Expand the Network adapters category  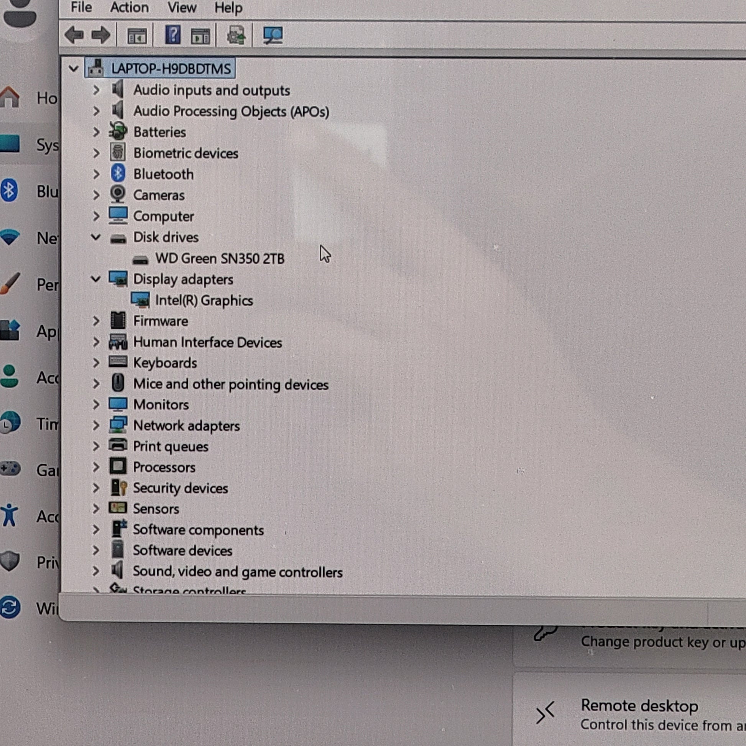tap(96, 426)
